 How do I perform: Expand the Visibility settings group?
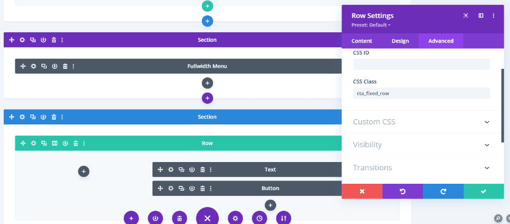coord(421,145)
